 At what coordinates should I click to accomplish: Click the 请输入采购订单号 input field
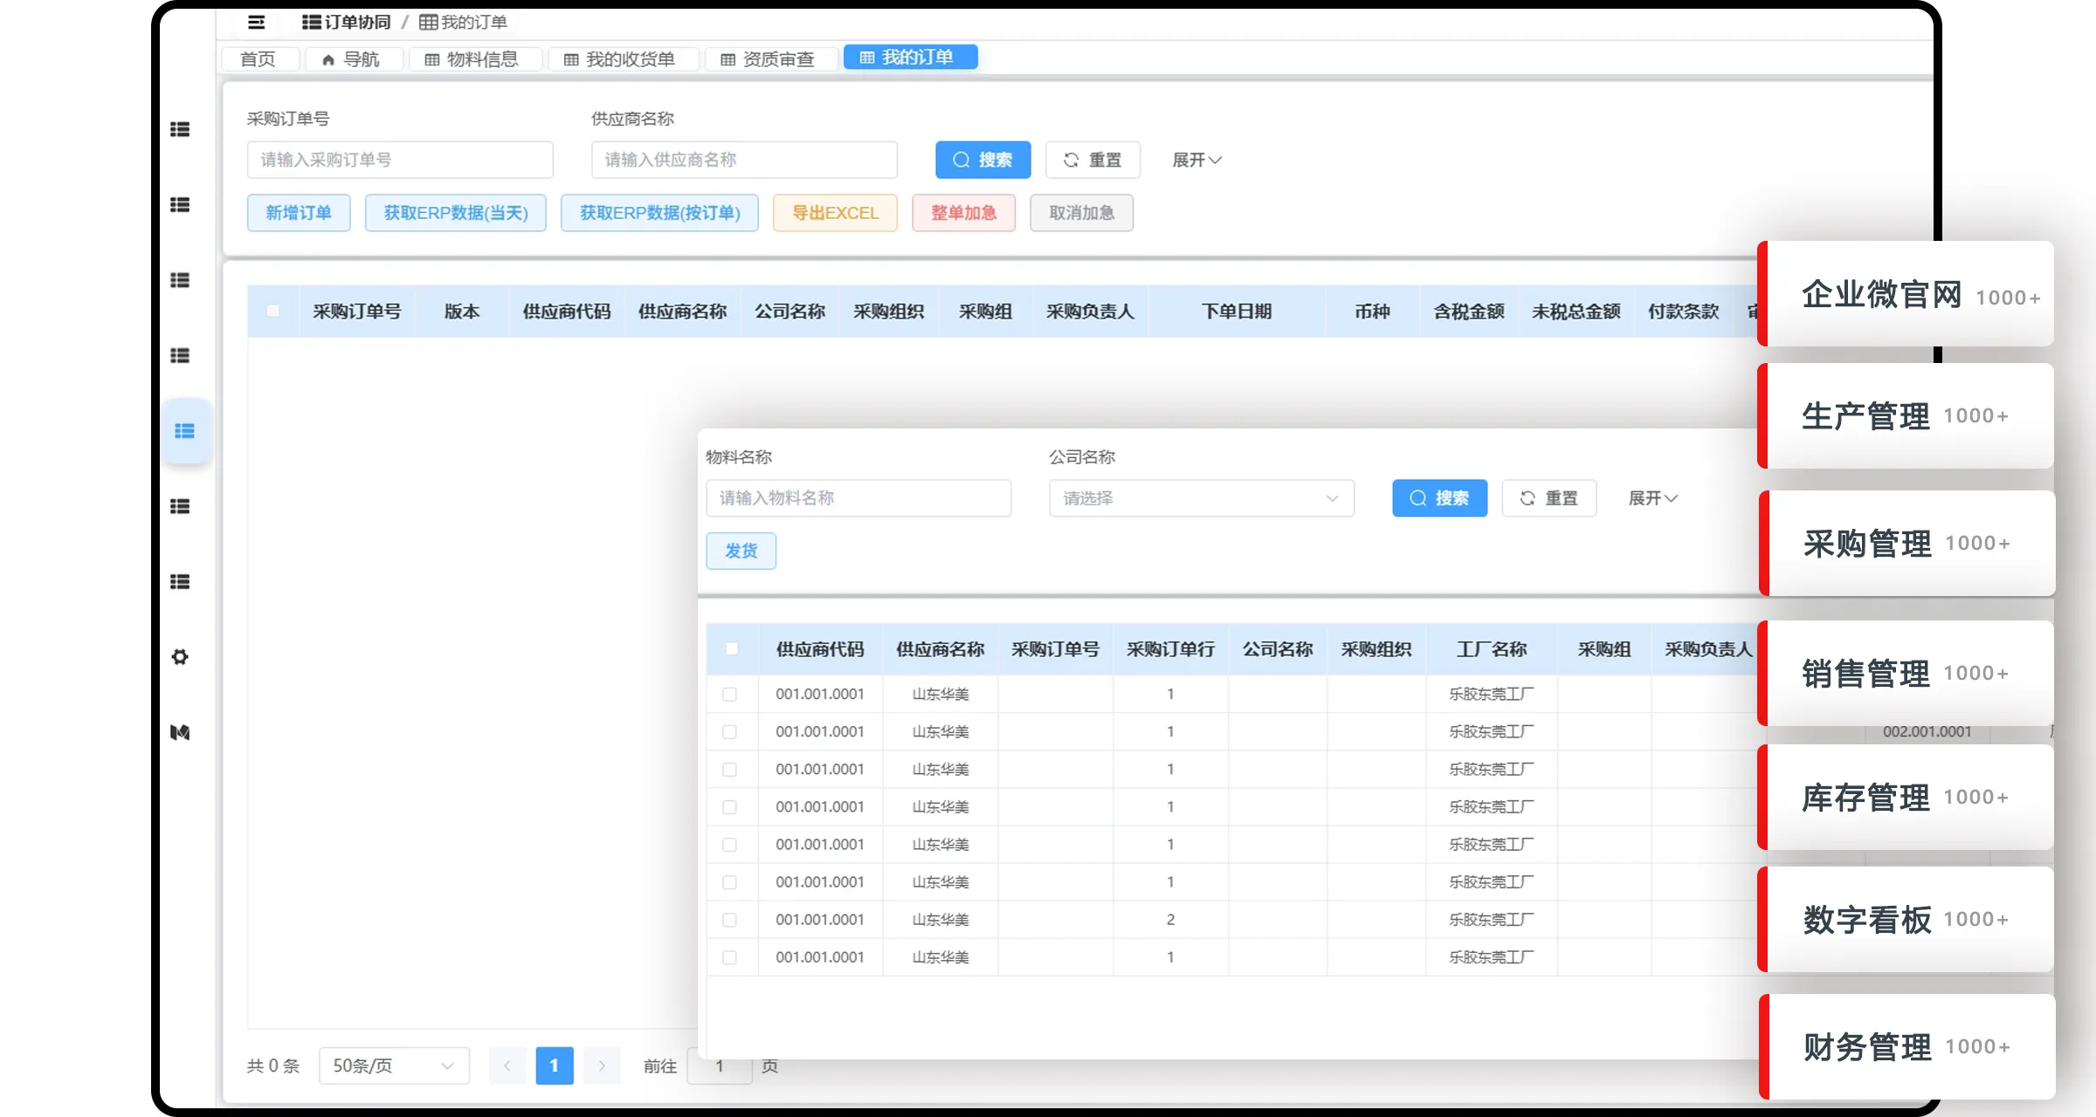[399, 161]
